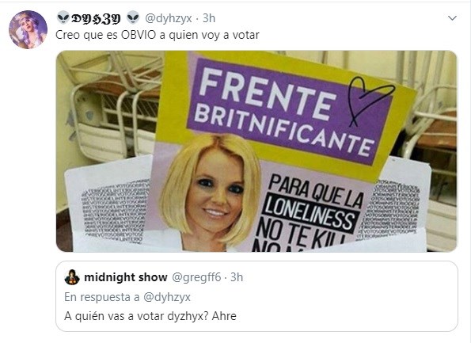Click the alien emoji before display name
The width and height of the screenshot is (471, 343).
(x=63, y=17)
